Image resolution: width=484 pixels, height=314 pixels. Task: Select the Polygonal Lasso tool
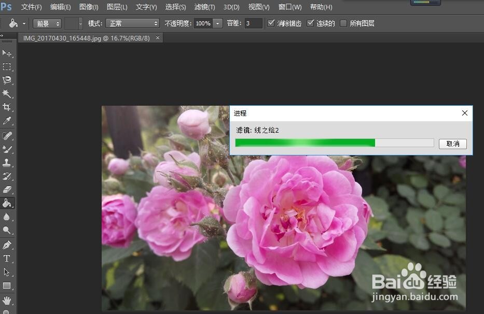(7, 80)
